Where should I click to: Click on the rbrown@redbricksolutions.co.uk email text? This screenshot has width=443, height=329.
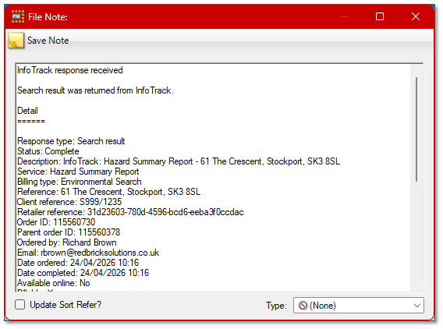(x=100, y=253)
